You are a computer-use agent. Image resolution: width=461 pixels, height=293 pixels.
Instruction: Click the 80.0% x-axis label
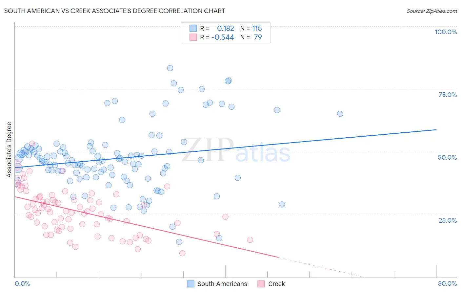447,283
